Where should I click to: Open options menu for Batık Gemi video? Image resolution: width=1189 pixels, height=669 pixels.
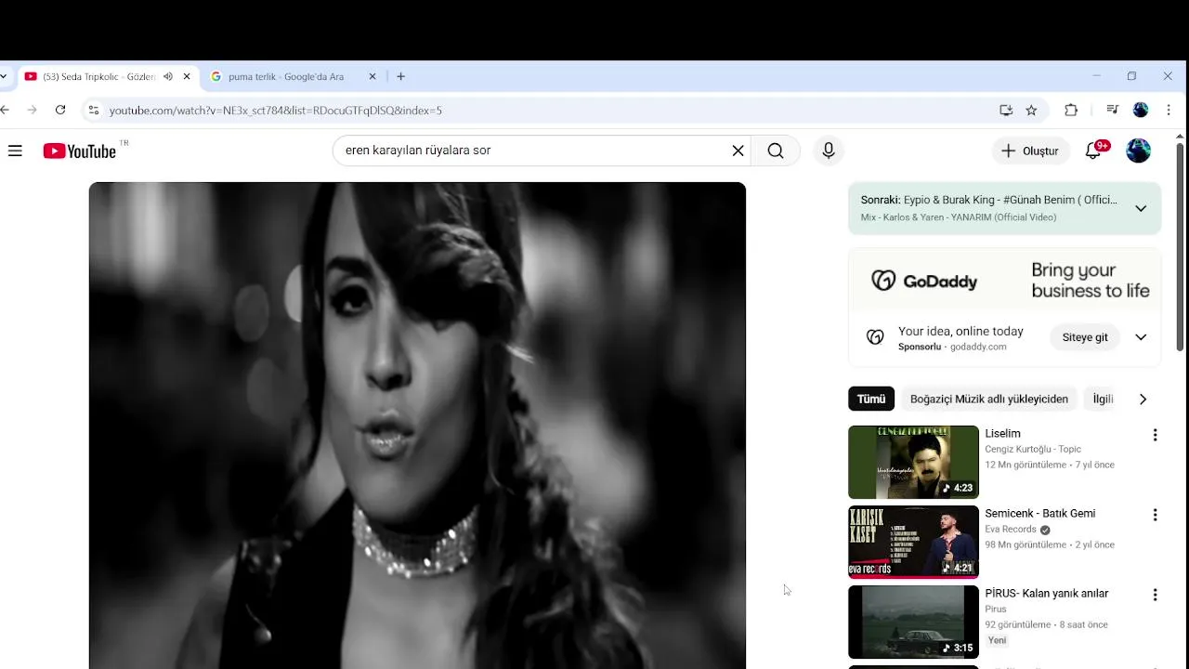(1155, 515)
